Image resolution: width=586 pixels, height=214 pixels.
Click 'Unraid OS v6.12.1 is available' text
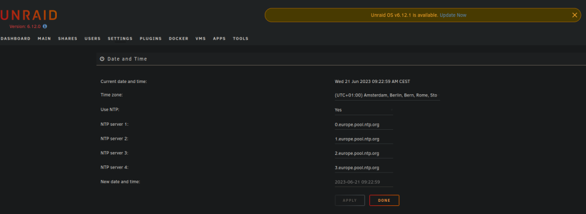tap(404, 15)
